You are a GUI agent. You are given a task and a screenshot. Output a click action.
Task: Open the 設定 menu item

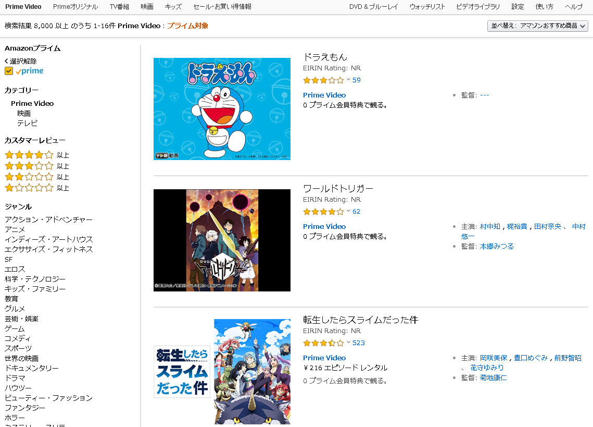click(518, 7)
